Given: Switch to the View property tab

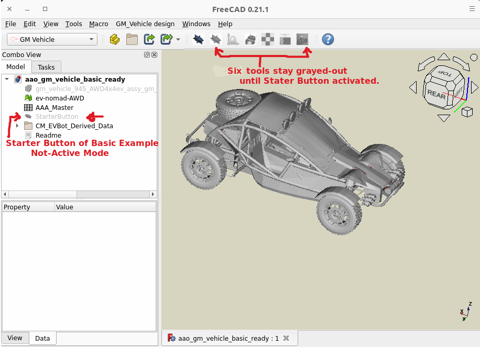Looking at the screenshot, I should (15, 338).
